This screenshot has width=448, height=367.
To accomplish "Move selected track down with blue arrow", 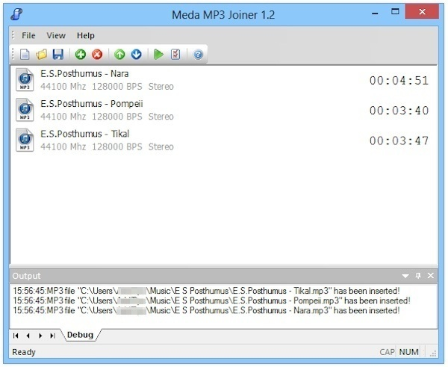I will tap(137, 54).
